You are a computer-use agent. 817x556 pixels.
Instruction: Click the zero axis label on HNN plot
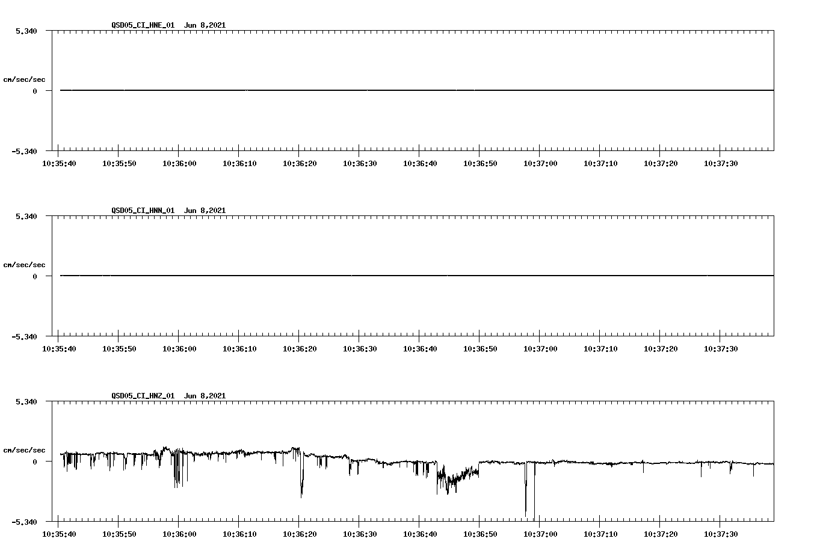click(35, 277)
